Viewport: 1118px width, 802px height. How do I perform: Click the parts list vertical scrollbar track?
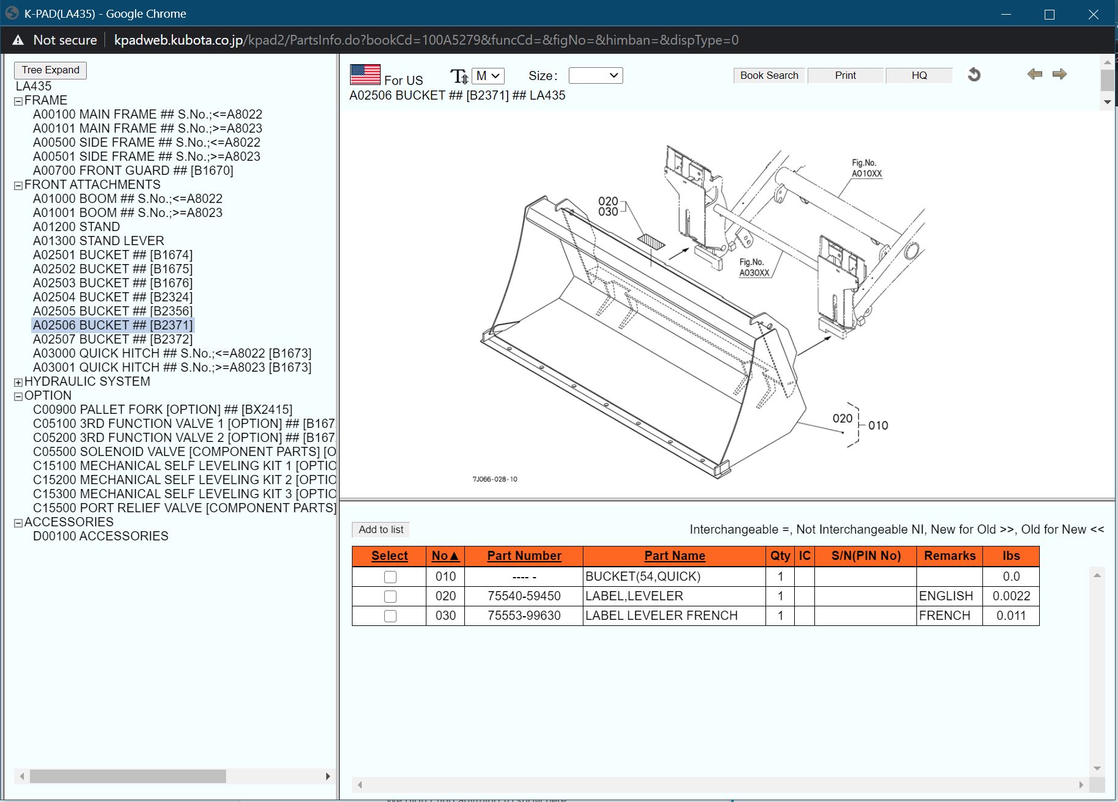pos(1097,671)
